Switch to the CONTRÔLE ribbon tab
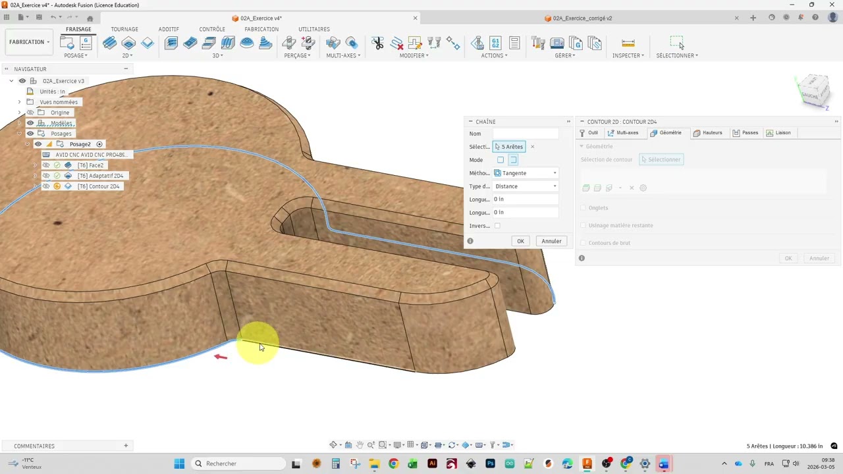The width and height of the screenshot is (843, 474). click(x=212, y=29)
